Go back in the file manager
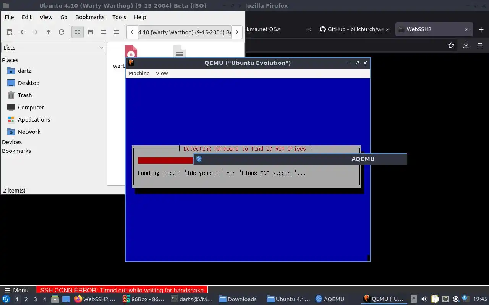This screenshot has height=305, width=489. 23,32
